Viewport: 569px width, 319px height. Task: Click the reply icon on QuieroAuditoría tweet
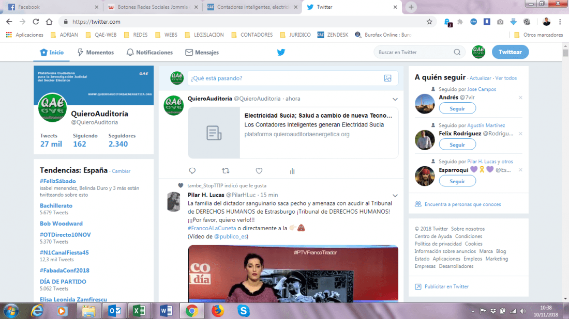[x=192, y=170]
